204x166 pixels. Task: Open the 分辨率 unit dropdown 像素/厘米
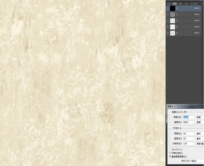(200, 143)
